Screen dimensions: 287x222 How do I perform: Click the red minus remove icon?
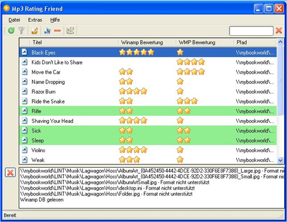pyautogui.click(x=57, y=31)
